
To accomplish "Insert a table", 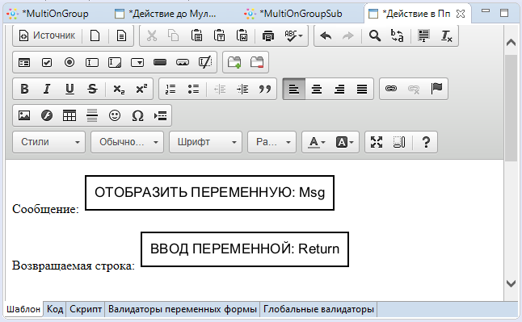I will click(x=69, y=115).
